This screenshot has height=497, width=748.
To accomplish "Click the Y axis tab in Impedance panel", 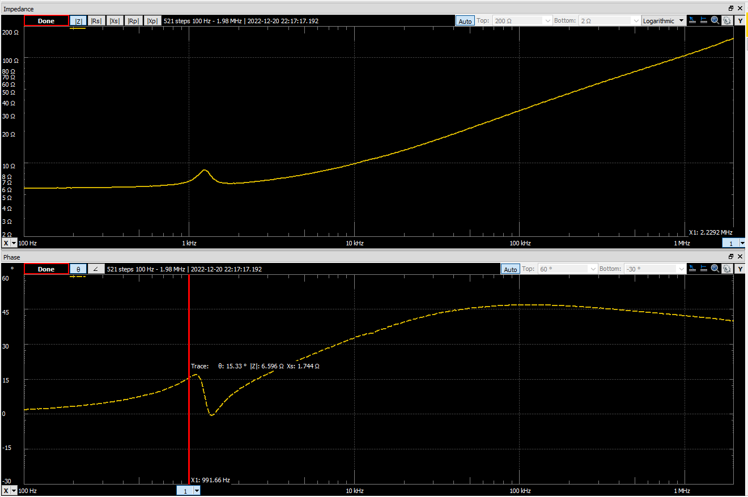I will pyautogui.click(x=741, y=21).
